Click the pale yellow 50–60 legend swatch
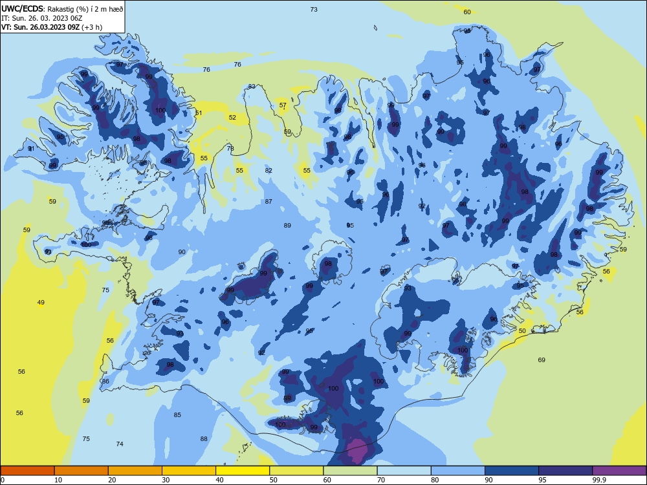The image size is (647, 485). pyautogui.click(x=296, y=471)
